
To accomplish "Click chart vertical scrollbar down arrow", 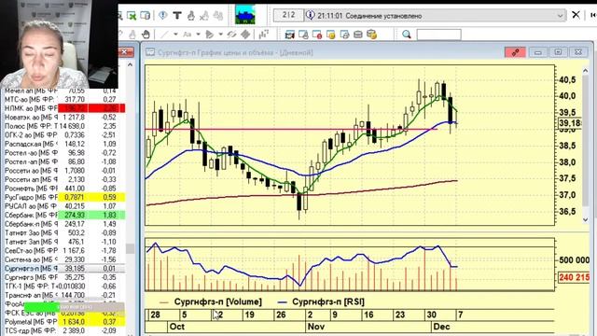I will click(586, 220).
